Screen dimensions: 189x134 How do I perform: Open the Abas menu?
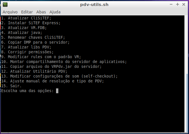coord(41,12)
